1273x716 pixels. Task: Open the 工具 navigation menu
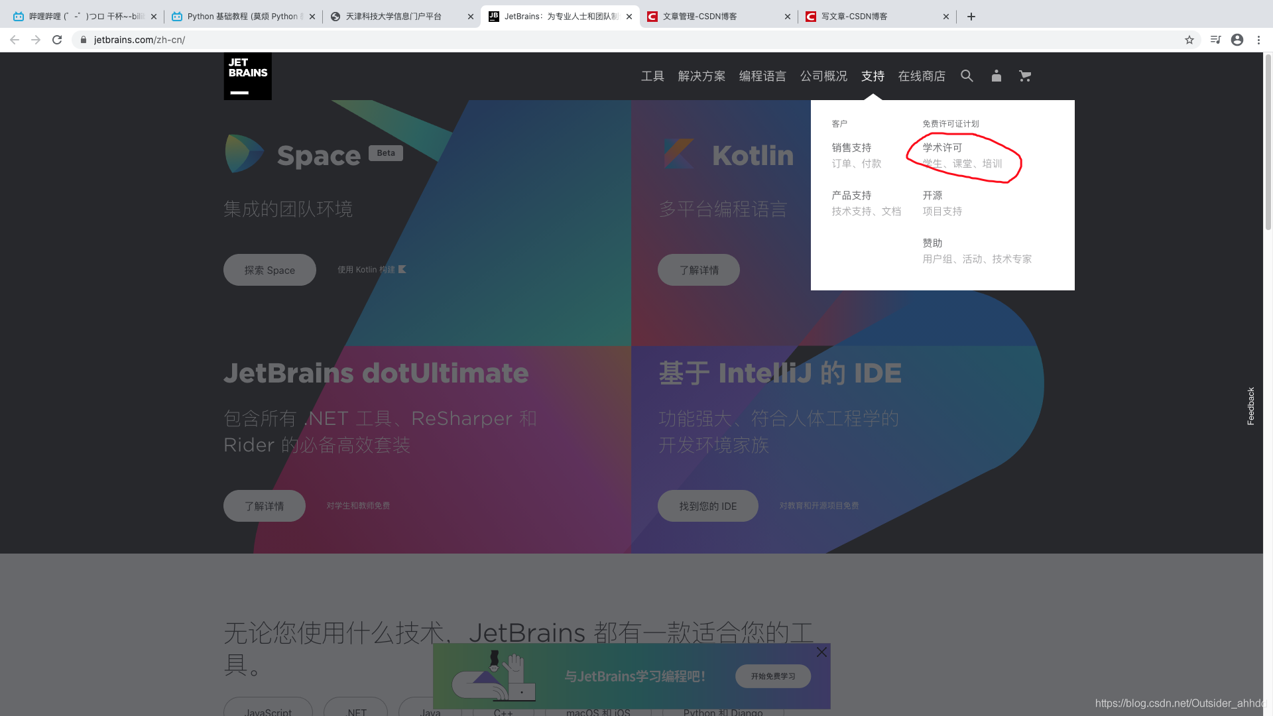pos(652,76)
